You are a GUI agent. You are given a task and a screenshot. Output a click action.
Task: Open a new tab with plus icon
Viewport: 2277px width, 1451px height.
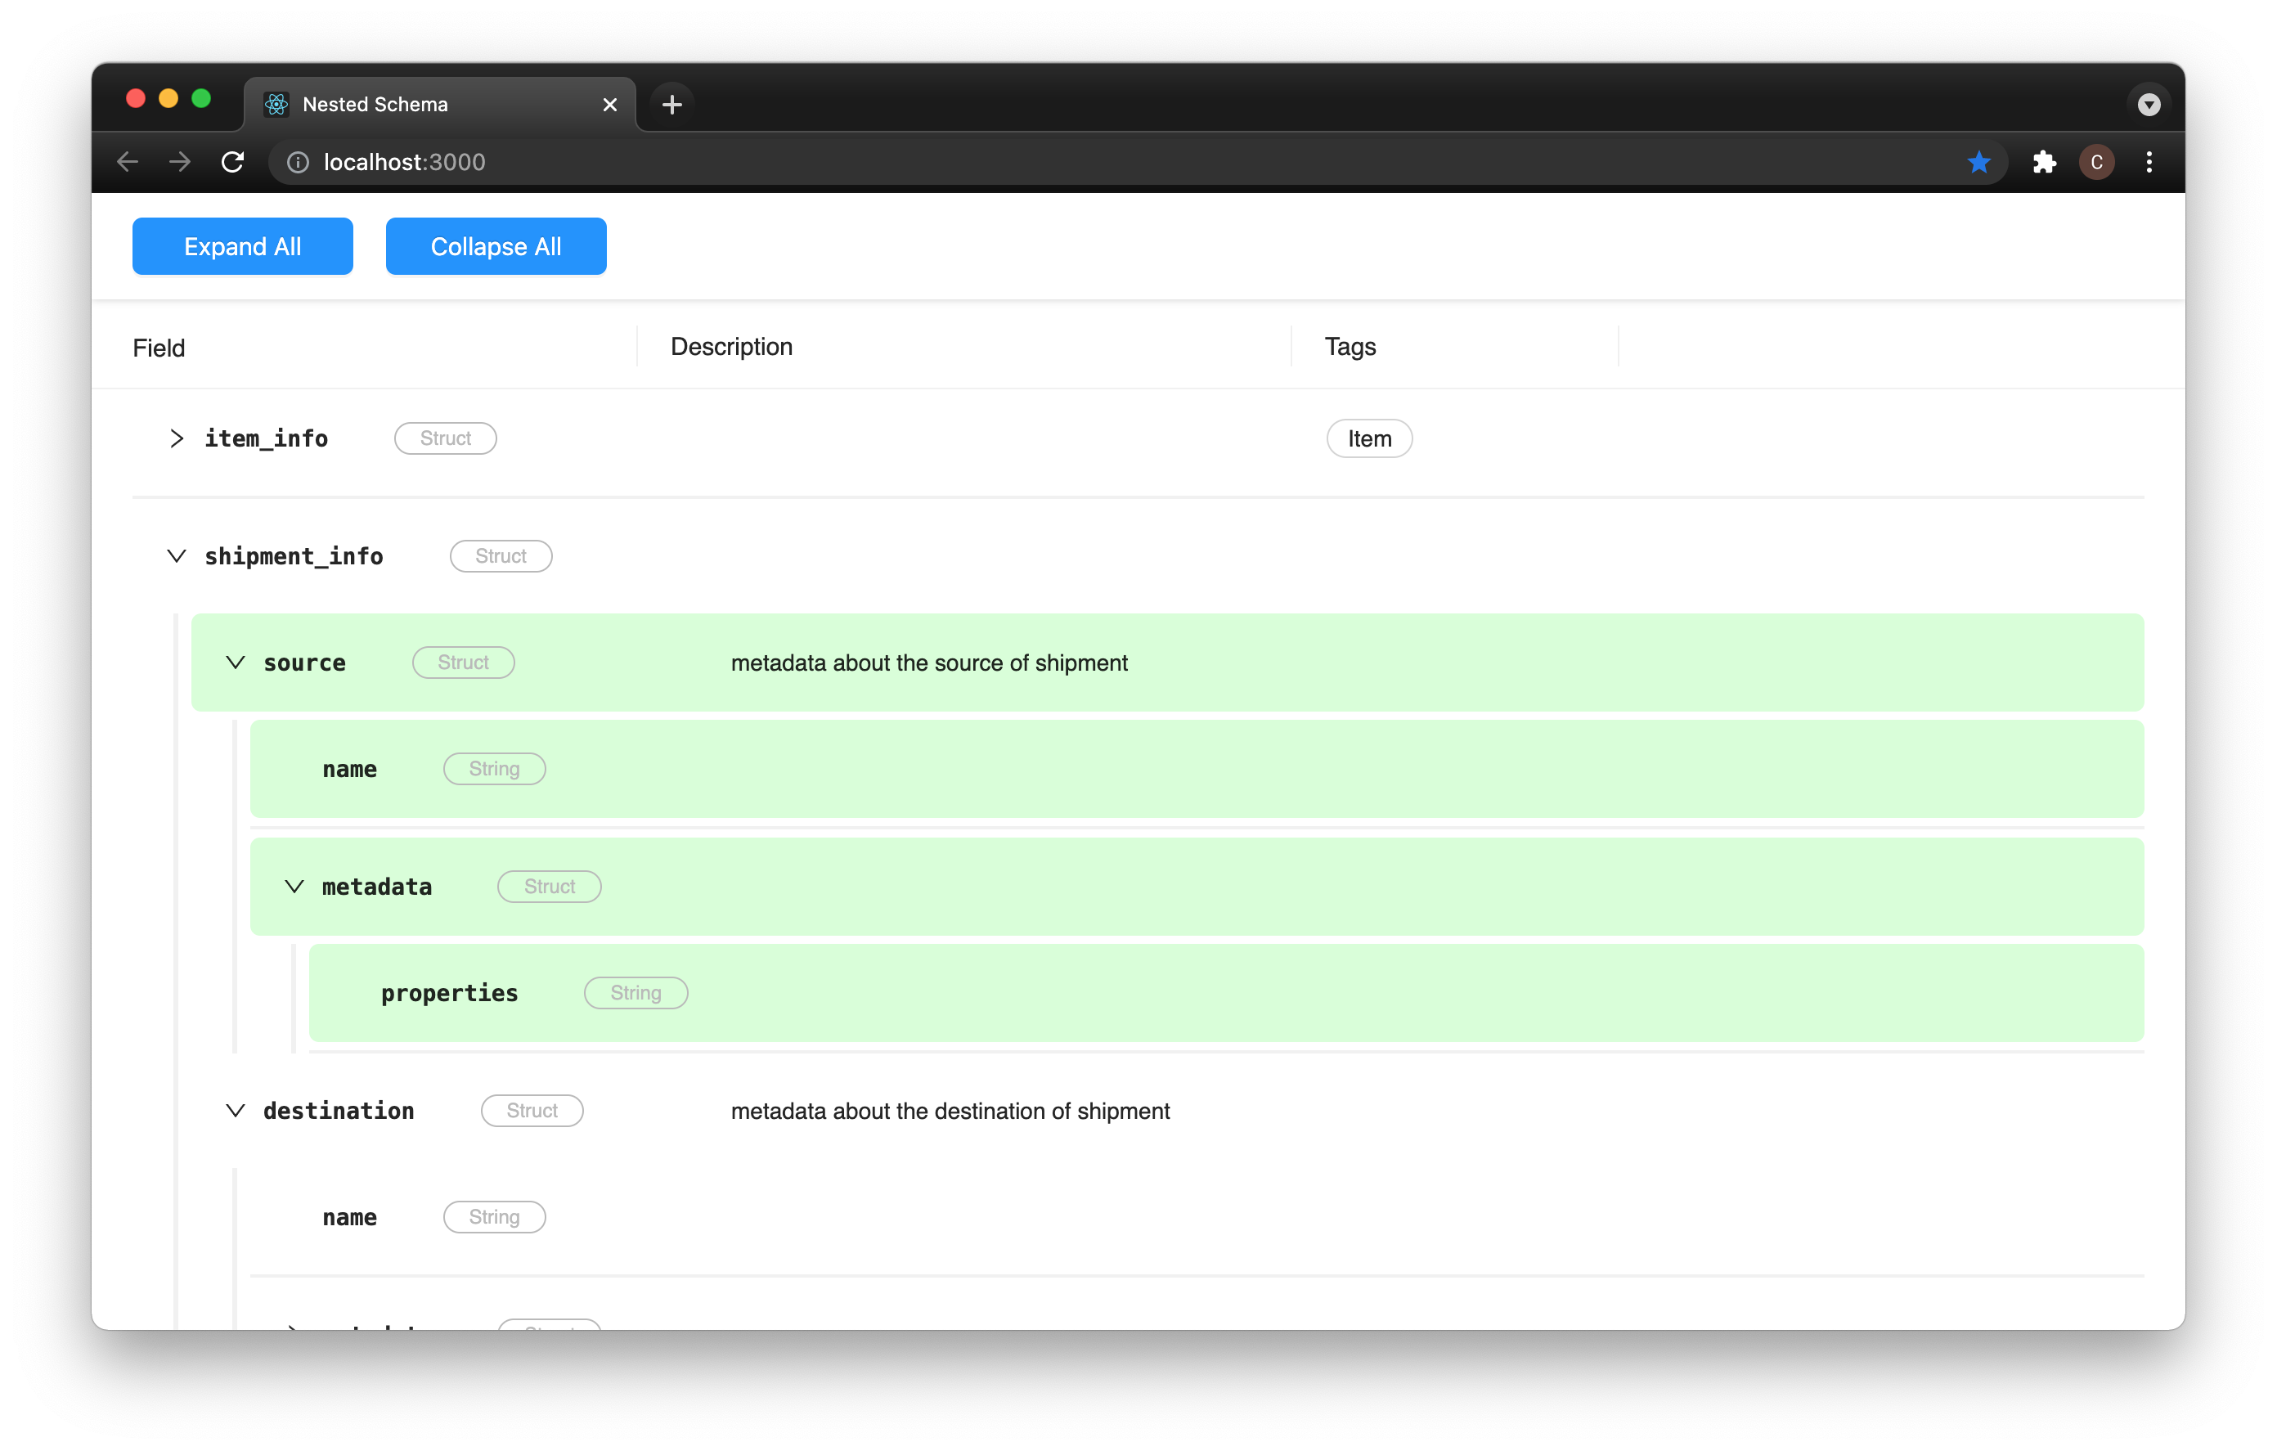coord(671,104)
